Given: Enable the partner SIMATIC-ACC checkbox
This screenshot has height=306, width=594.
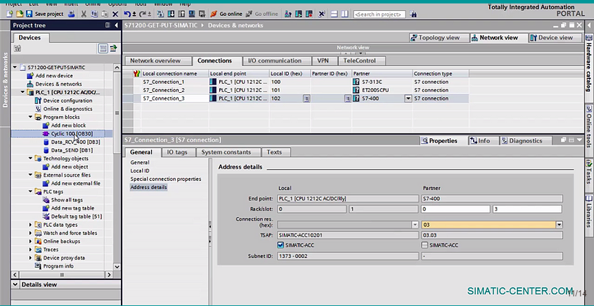Looking at the screenshot, I should (x=424, y=244).
